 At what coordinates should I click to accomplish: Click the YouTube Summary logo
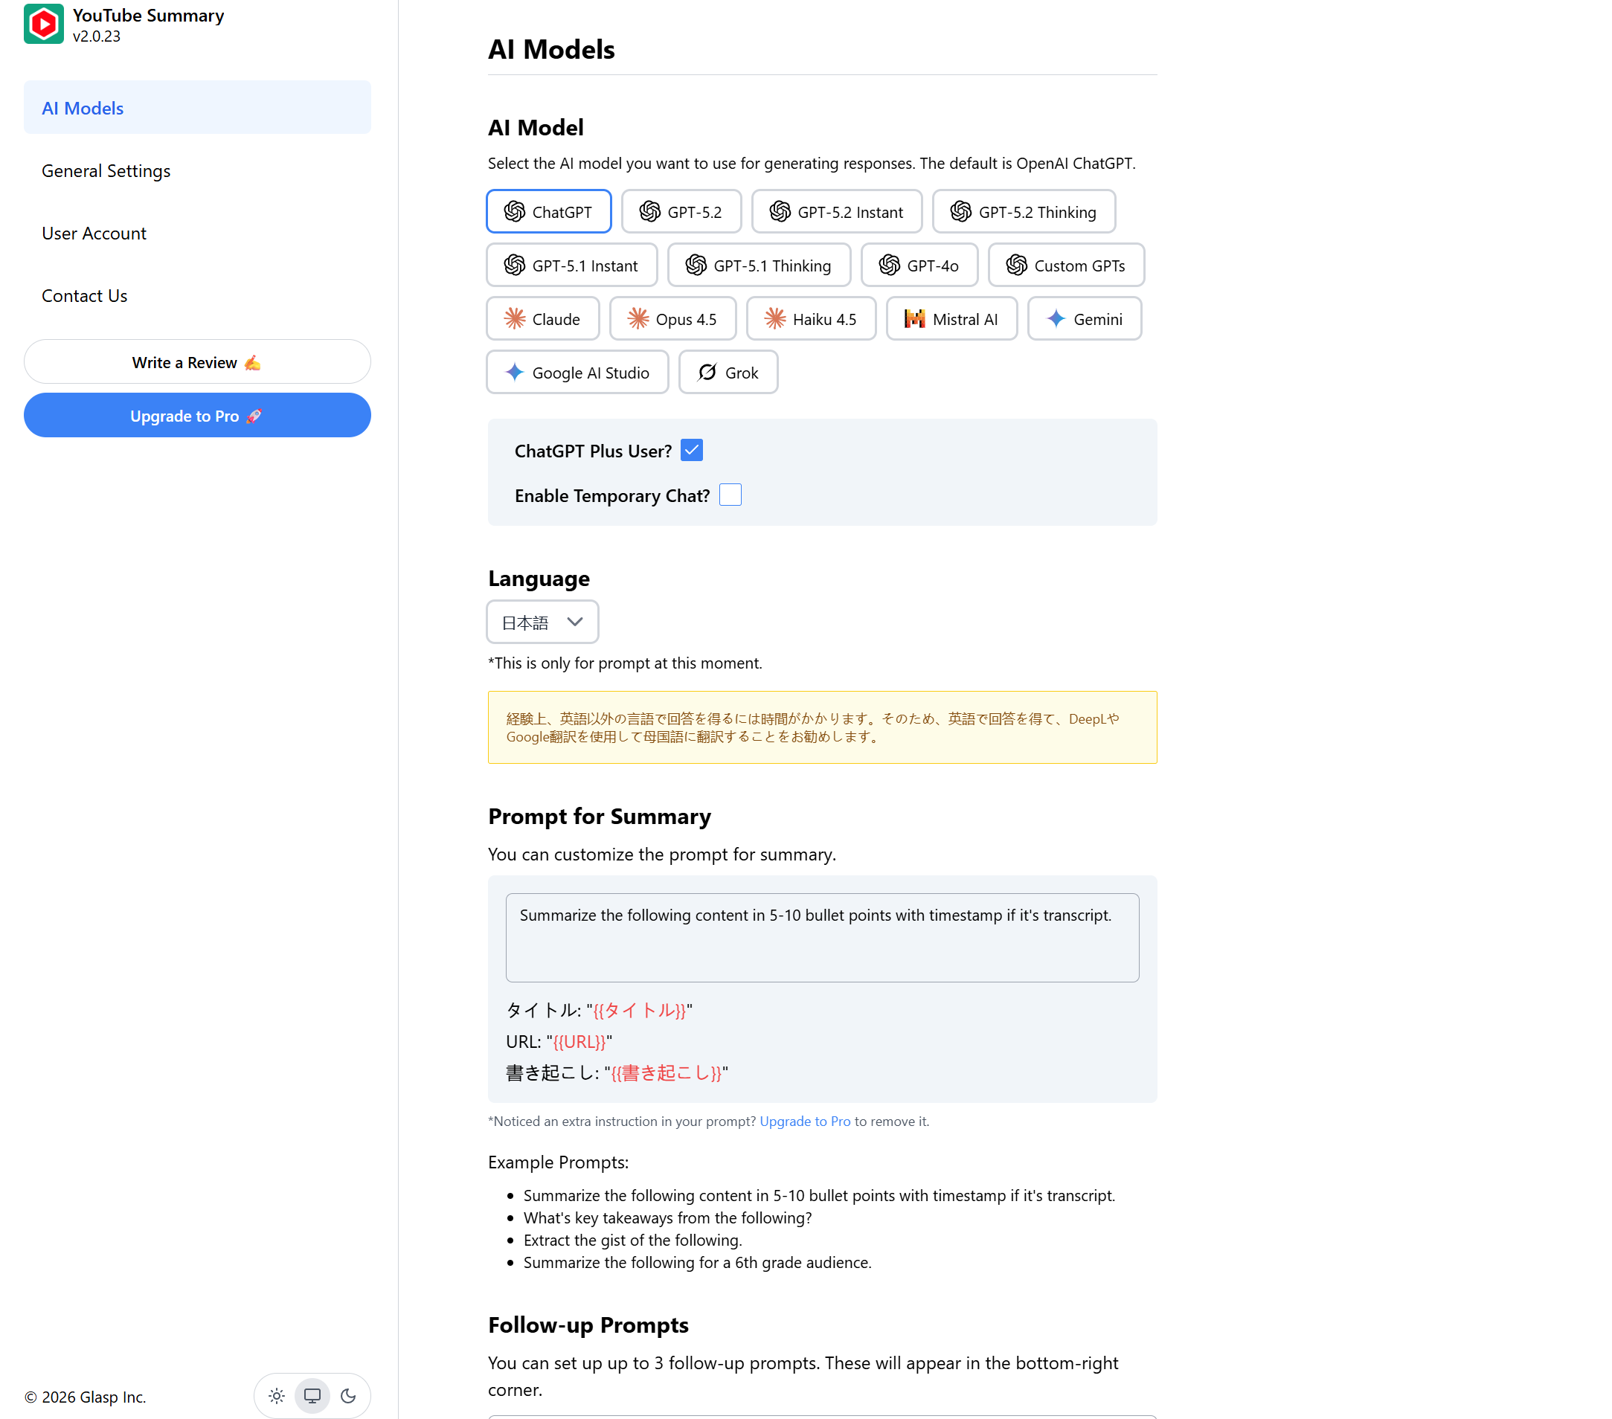(43, 24)
